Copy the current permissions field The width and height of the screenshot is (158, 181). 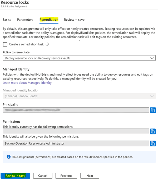153,131
